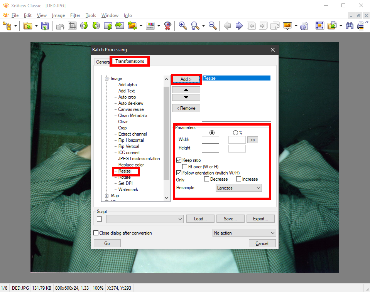Click the Save As floppy disk icon

(45, 26)
